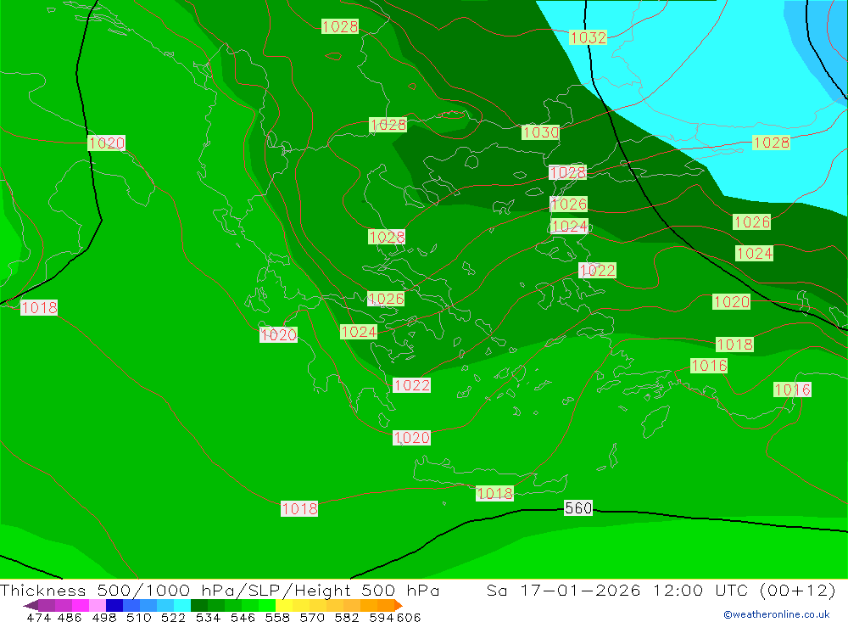The image size is (848, 622).
Task: Click the 570 legend value
Action: [312, 617]
